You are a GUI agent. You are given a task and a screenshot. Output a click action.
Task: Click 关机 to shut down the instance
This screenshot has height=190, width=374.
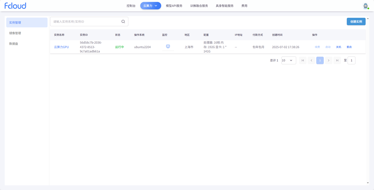click(x=339, y=47)
